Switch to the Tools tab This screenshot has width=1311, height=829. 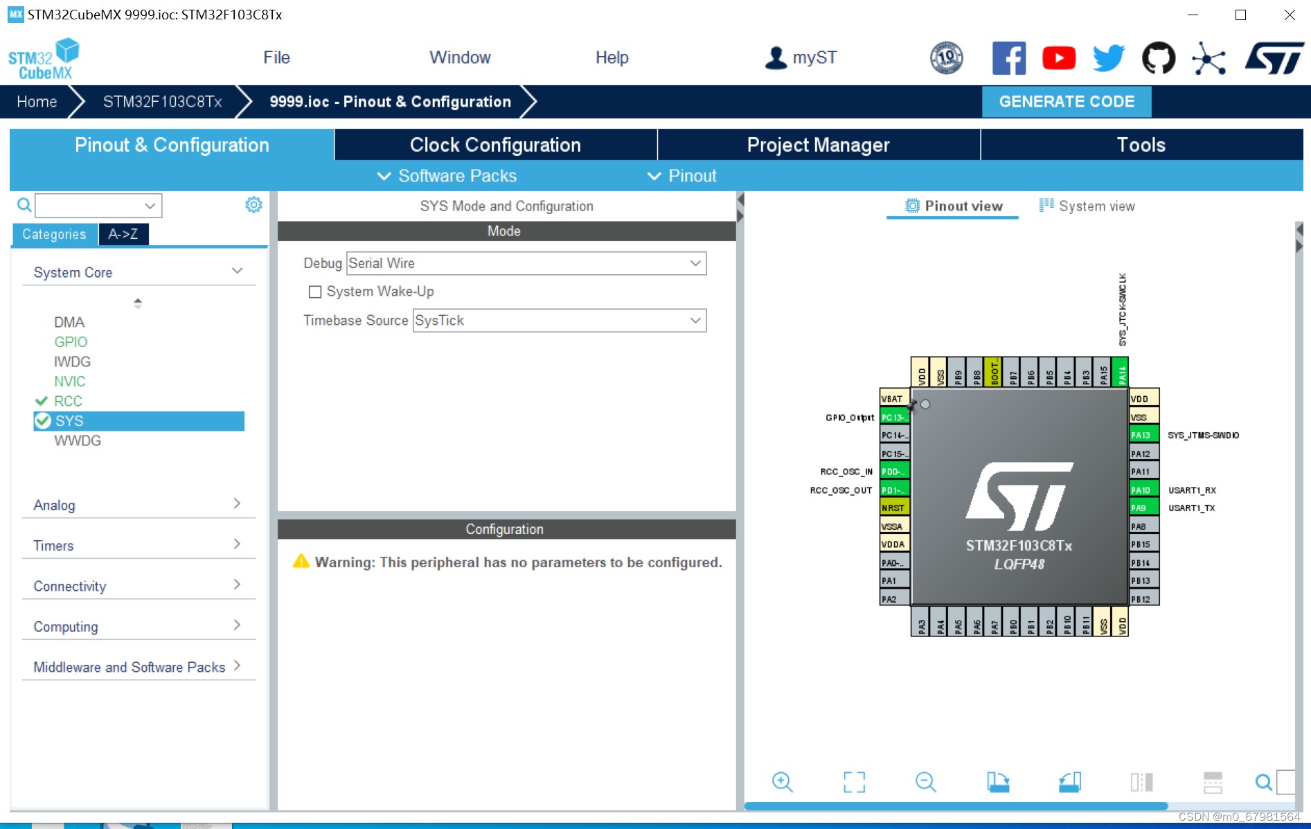1141,145
